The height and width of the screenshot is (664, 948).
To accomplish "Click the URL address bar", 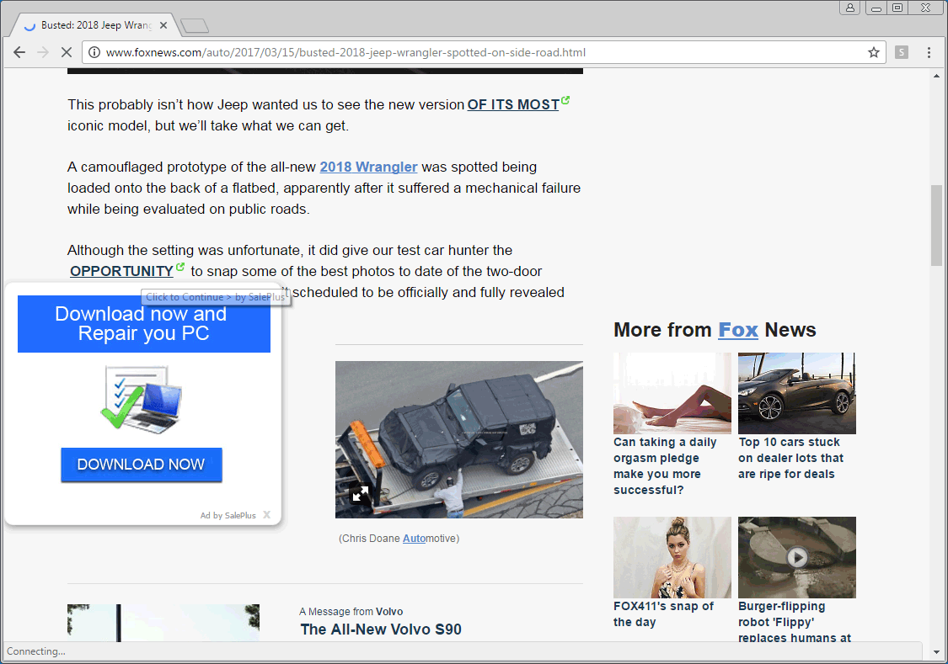I will pyautogui.click(x=484, y=52).
